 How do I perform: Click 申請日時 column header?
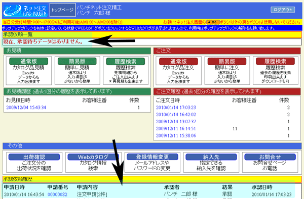pos(14,187)
